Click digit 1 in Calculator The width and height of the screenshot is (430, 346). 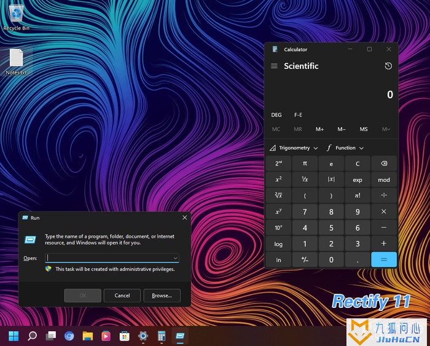[x=305, y=243]
